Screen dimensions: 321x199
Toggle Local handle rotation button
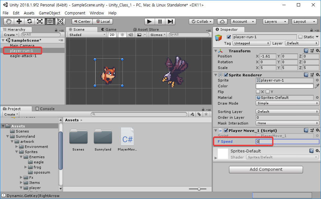[103, 22]
